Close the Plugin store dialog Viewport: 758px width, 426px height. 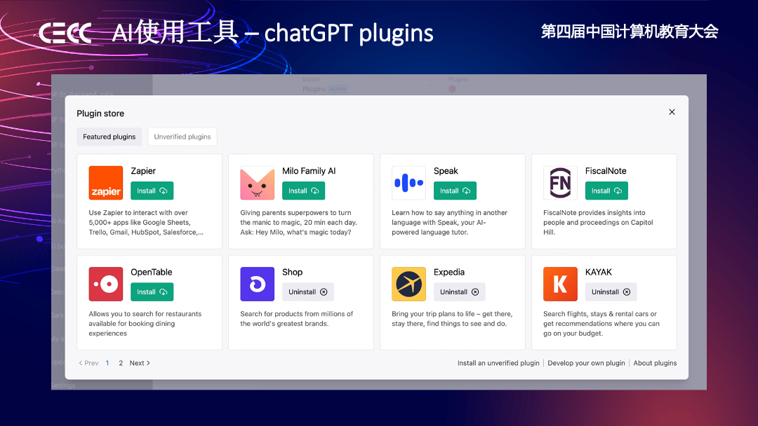[x=672, y=112]
